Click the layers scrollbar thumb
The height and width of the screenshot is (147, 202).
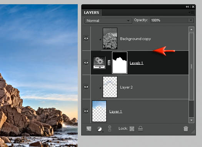[191, 66]
